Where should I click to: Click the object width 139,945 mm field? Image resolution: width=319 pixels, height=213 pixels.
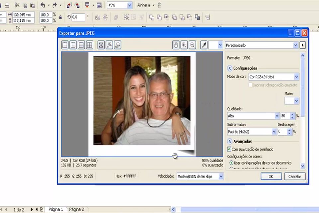pos(23,15)
